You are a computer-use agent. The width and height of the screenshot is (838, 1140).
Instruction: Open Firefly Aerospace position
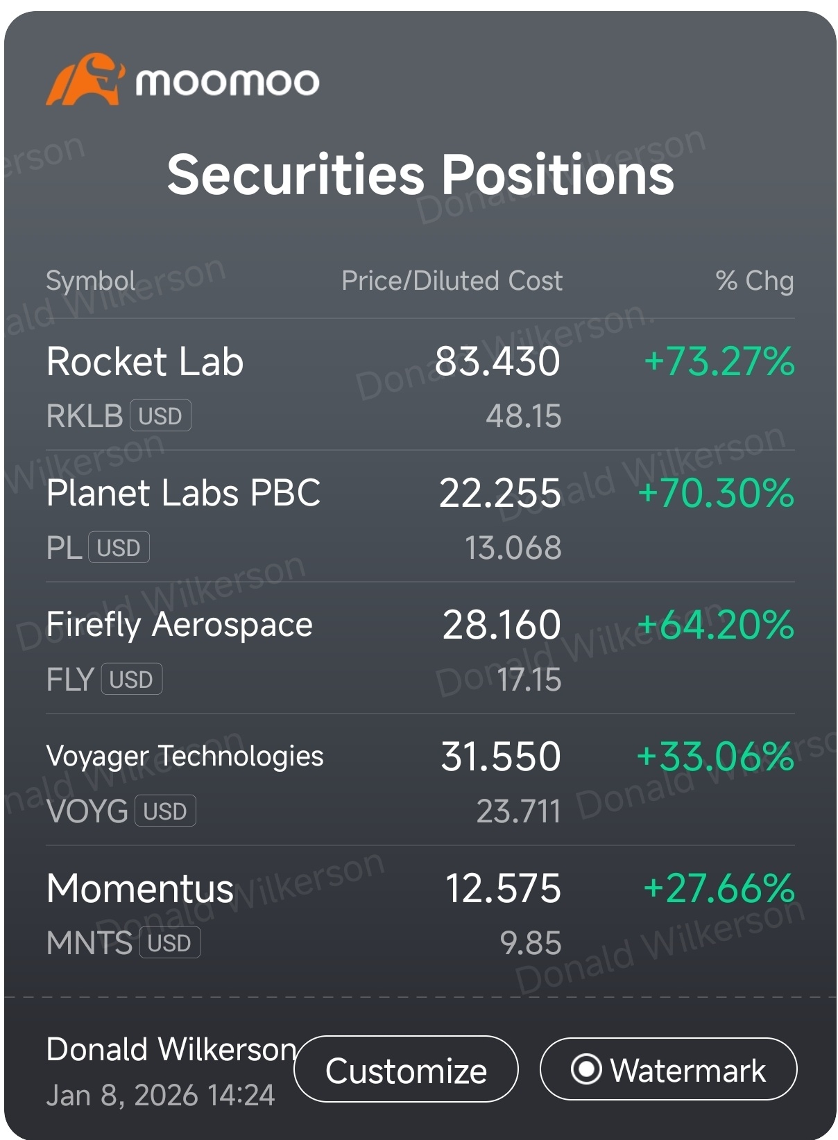click(x=420, y=648)
